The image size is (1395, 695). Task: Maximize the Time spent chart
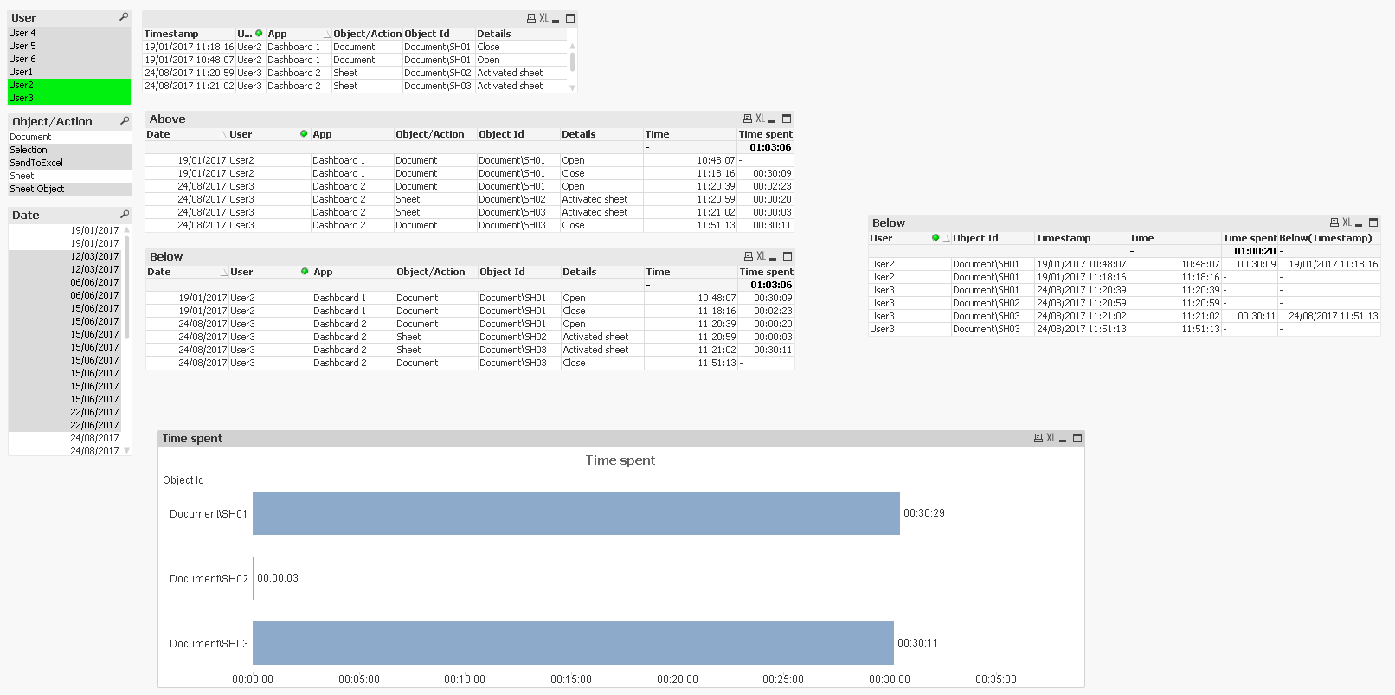1077,438
